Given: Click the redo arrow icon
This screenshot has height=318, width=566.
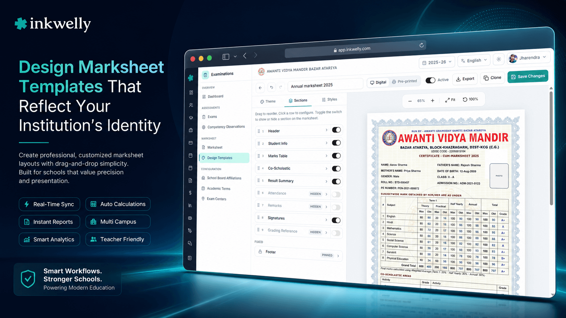Looking at the screenshot, I should click(x=281, y=87).
